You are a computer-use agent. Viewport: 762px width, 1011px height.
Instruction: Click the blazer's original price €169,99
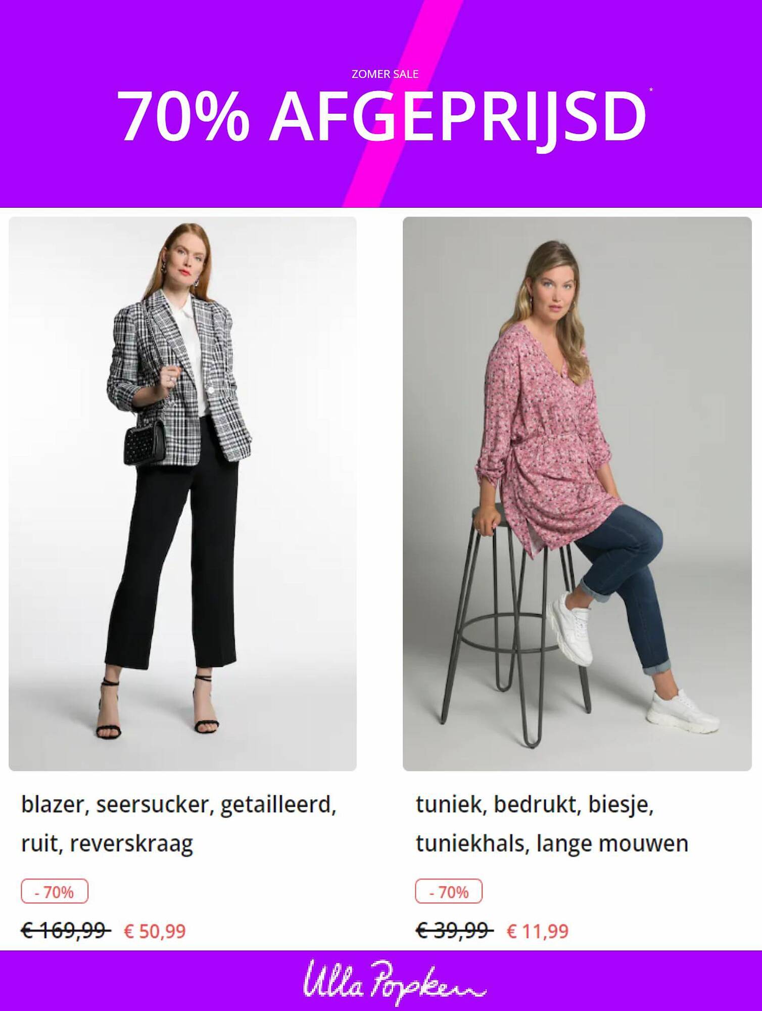pyautogui.click(x=66, y=930)
